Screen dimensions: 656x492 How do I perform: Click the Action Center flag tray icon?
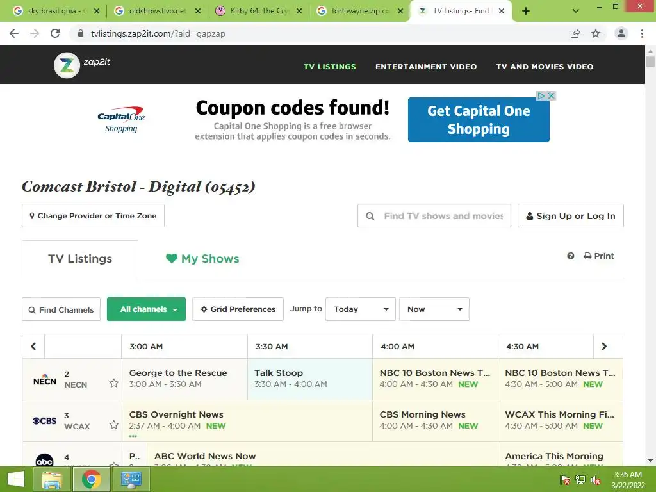click(564, 480)
